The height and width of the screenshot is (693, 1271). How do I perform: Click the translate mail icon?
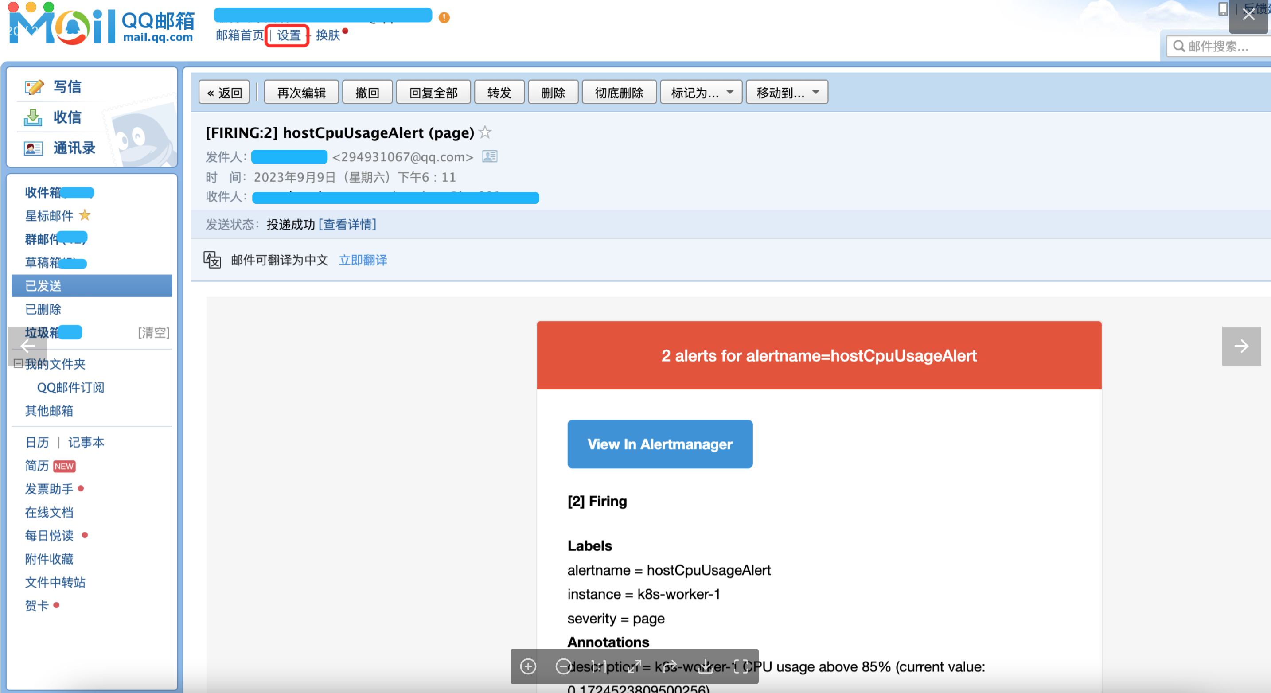point(212,260)
